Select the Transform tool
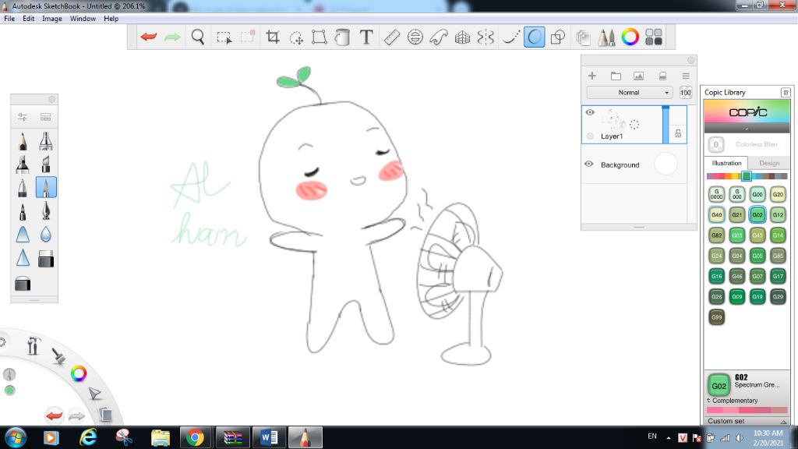Screen dimensions: 798x449 (319, 37)
